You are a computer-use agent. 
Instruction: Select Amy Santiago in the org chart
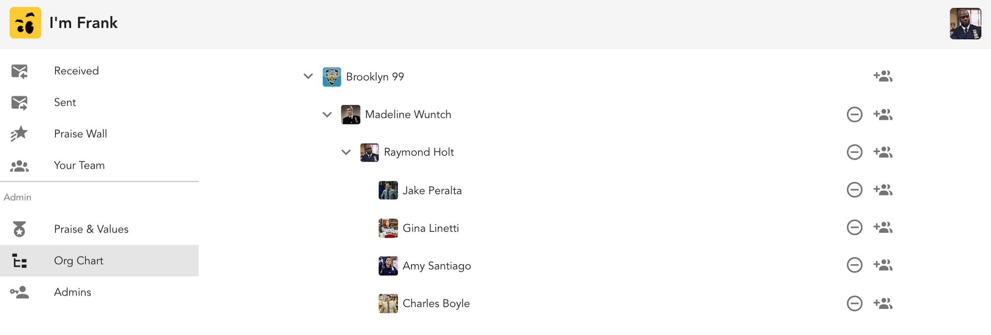(x=437, y=266)
